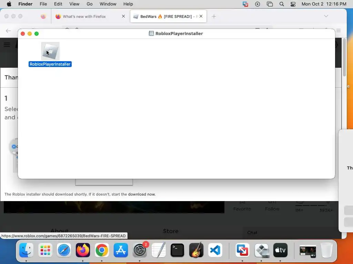Go back in Firefox with back arrow
This screenshot has width=353, height=264.
[8, 31]
